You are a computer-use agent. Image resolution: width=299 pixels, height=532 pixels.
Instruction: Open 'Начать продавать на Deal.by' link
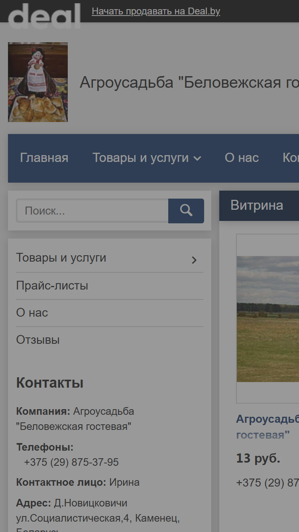pyautogui.click(x=156, y=12)
